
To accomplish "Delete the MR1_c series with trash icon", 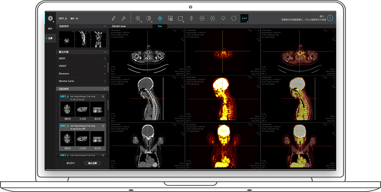I will 103,155.
